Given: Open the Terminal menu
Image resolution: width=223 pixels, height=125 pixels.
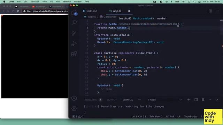Looking at the screenshot, I should pyautogui.click(x=67, y=2).
